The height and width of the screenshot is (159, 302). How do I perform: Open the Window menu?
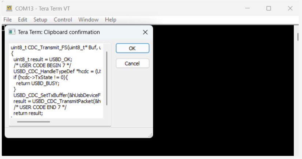89,20
